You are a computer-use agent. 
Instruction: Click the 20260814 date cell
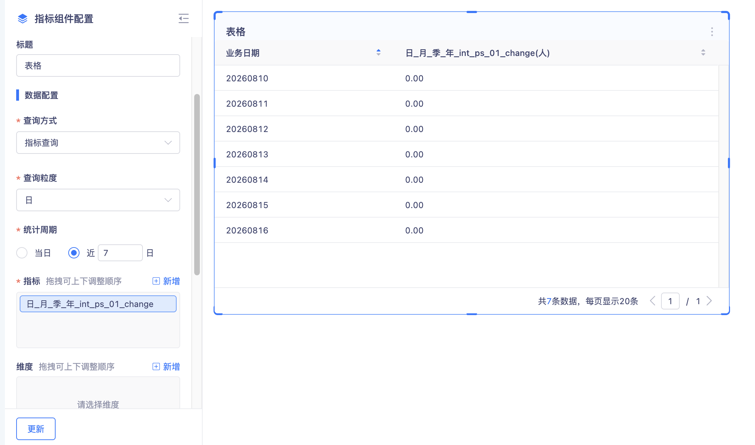pyautogui.click(x=247, y=180)
